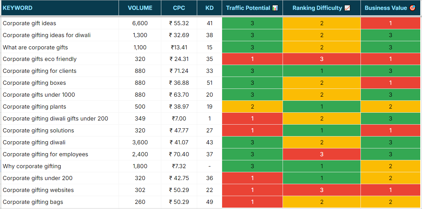
Task: Click the KEYWORD column header
Action: click(x=60, y=8)
